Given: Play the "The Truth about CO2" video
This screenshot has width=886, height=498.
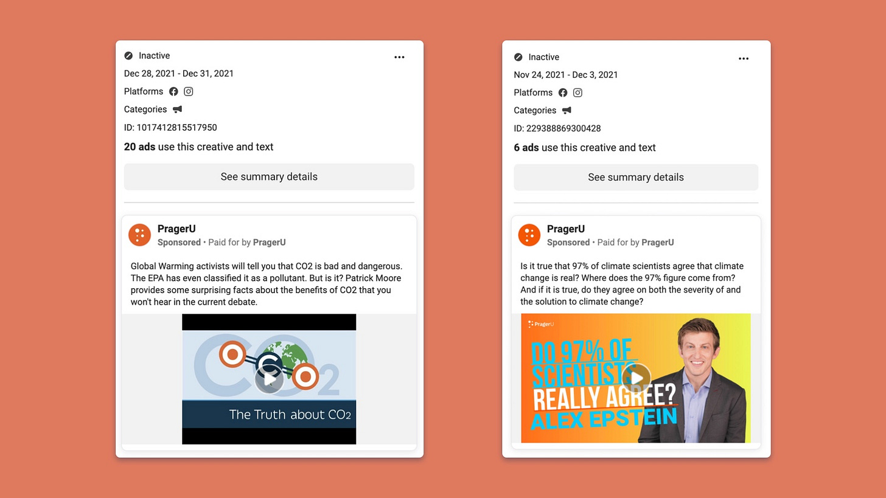Looking at the screenshot, I should 269,379.
